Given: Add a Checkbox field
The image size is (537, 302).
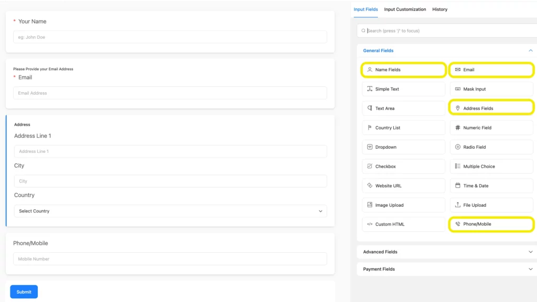Looking at the screenshot, I should 404,166.
